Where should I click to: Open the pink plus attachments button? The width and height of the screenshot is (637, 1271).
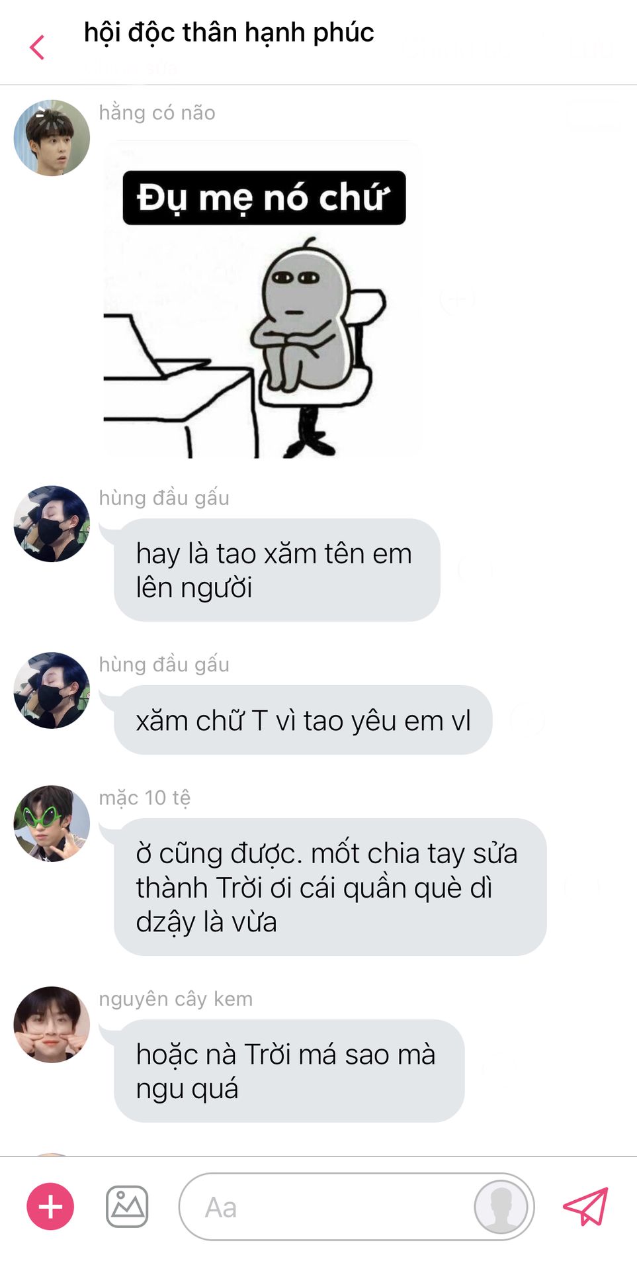pos(50,1206)
